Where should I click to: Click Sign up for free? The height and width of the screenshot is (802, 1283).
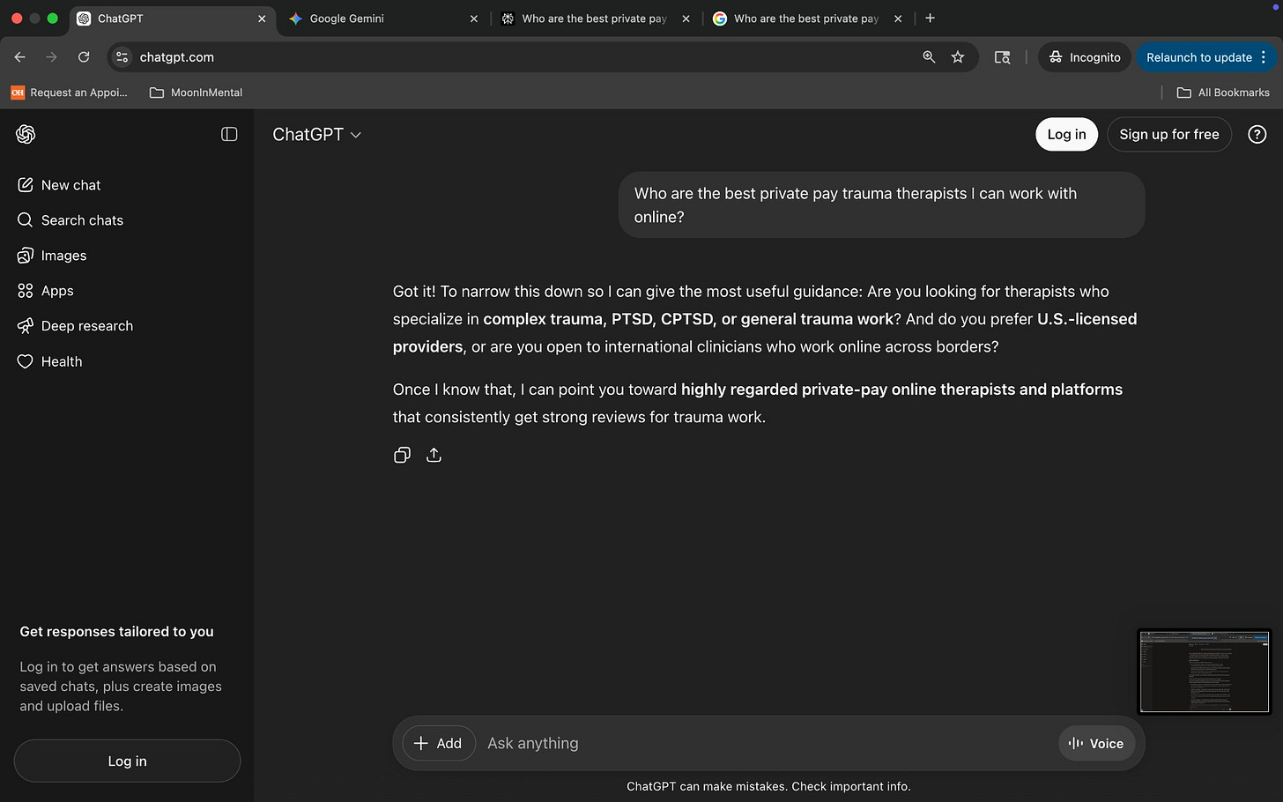tap(1168, 134)
